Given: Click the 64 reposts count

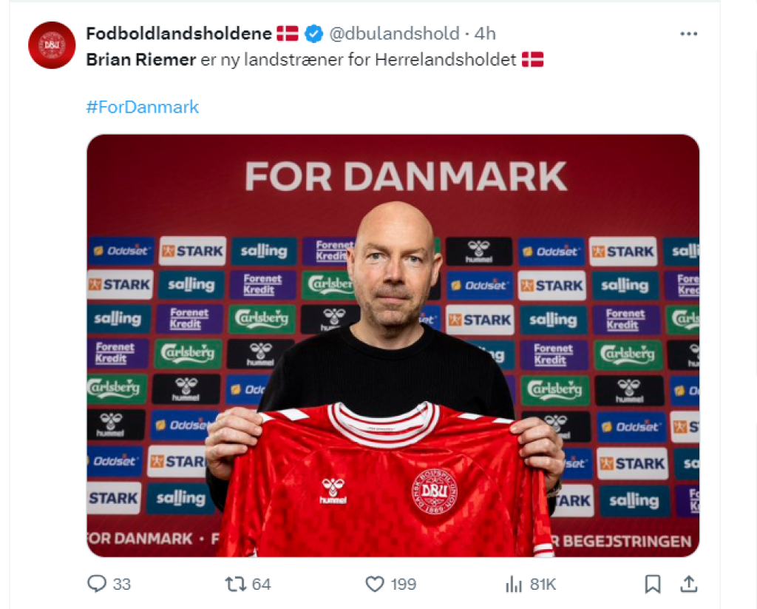Looking at the screenshot, I should coord(261,585).
